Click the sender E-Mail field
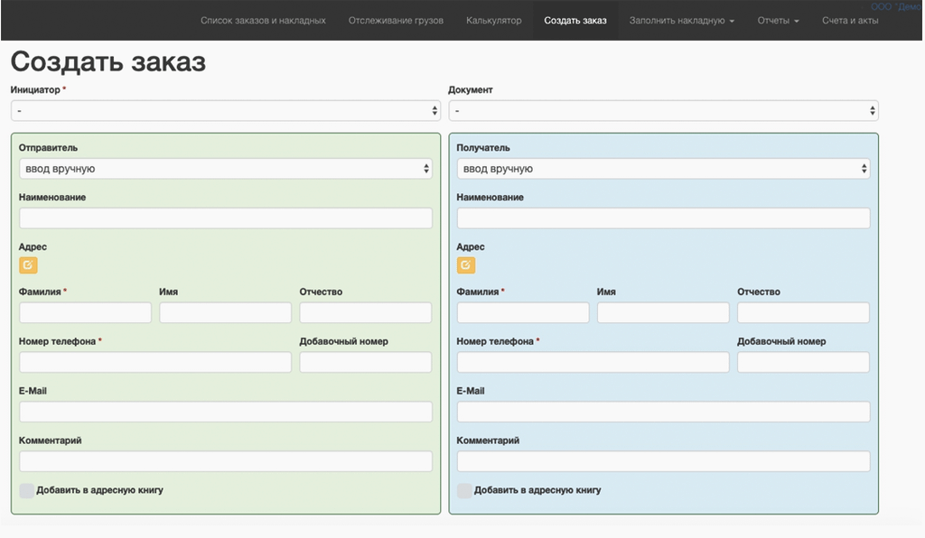Screen dimensions: 925x538 click(225, 412)
